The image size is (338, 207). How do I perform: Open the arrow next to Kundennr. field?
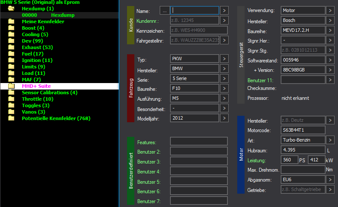click(x=224, y=21)
